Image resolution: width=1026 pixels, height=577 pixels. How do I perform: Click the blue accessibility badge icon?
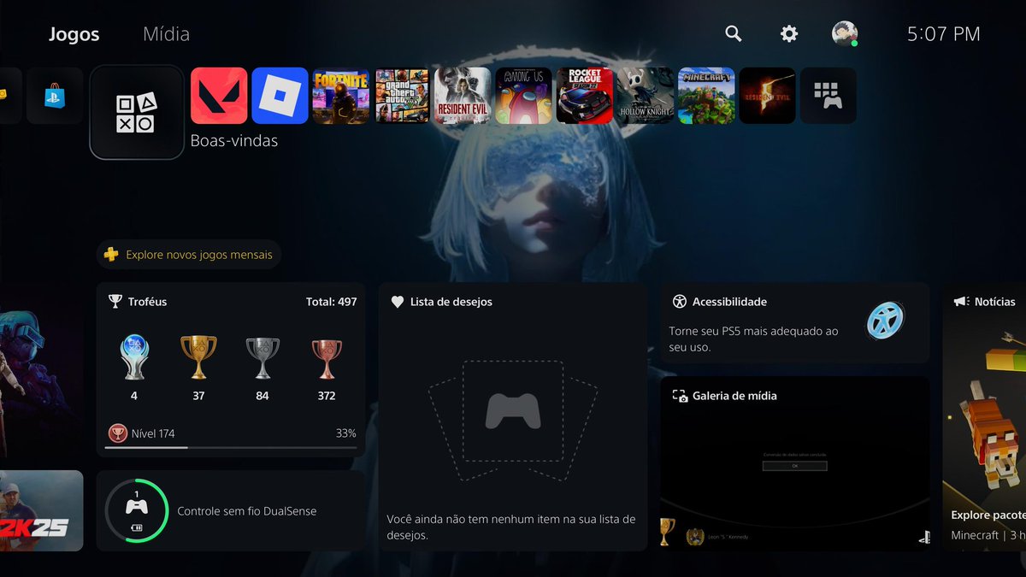(885, 321)
